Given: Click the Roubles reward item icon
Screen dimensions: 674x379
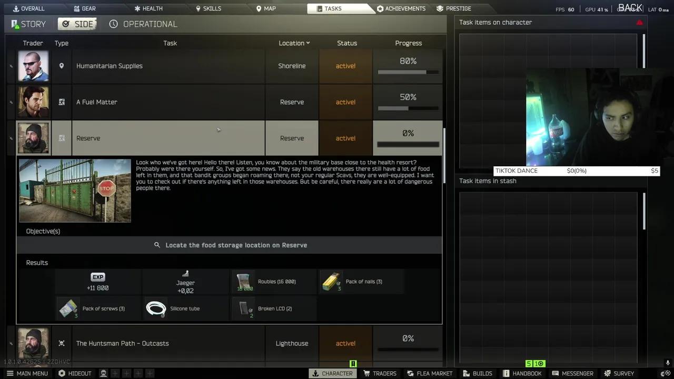Looking at the screenshot, I should (244, 282).
